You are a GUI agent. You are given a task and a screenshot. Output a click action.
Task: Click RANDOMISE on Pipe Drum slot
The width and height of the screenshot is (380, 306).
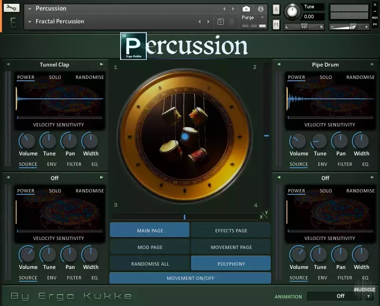click(361, 77)
